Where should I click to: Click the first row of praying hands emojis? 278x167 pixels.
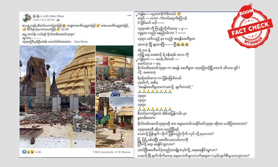tap(155, 91)
